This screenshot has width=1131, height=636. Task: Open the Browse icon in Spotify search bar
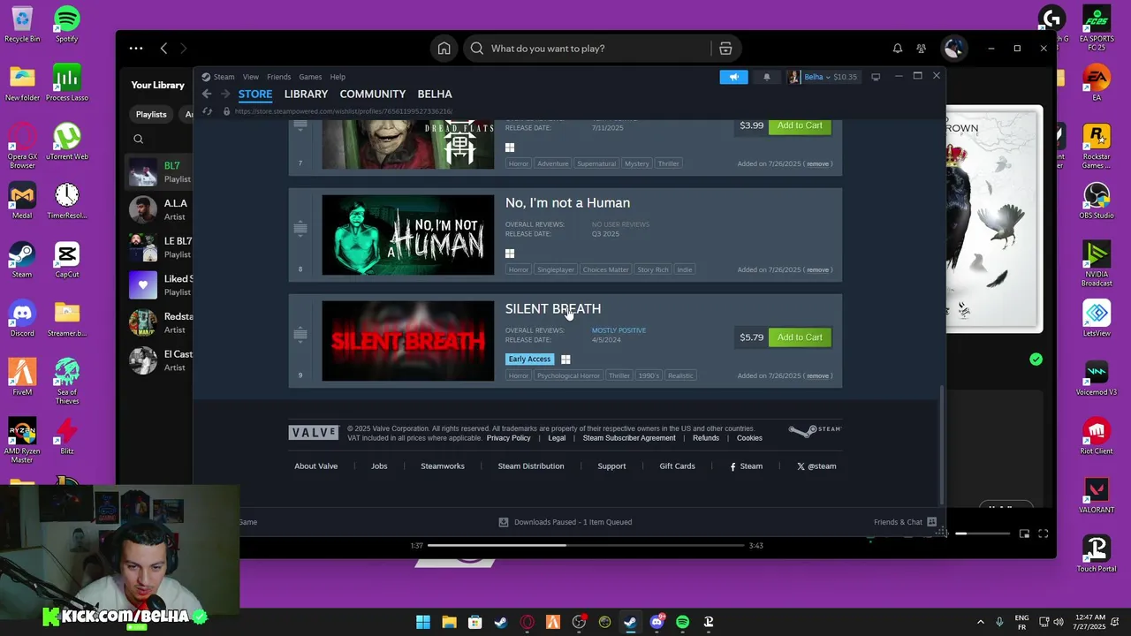point(725,49)
